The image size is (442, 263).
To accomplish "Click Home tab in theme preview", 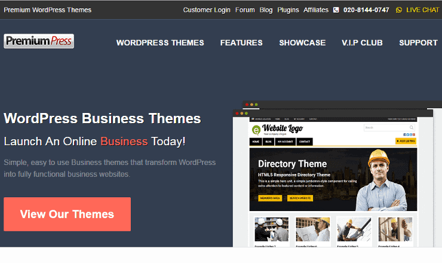I will click(256, 142).
